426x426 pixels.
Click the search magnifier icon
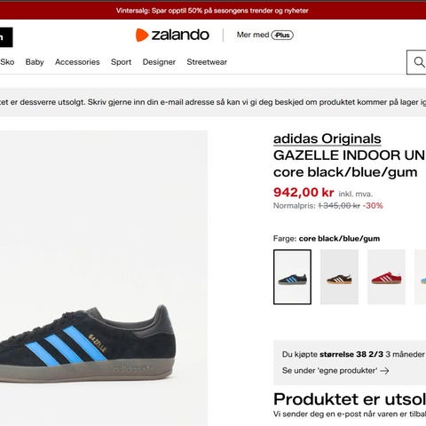coord(419,62)
